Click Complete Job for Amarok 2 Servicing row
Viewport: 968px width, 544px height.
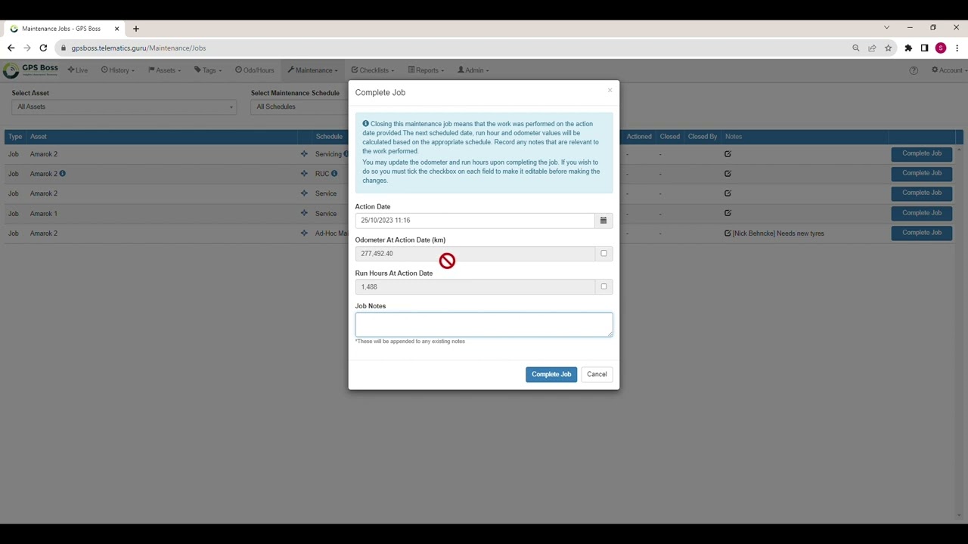coord(921,153)
